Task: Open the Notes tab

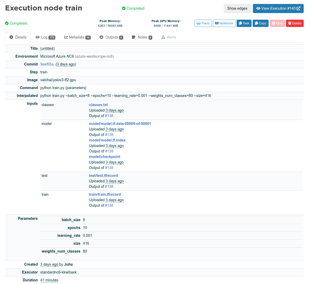Action: click(x=142, y=37)
